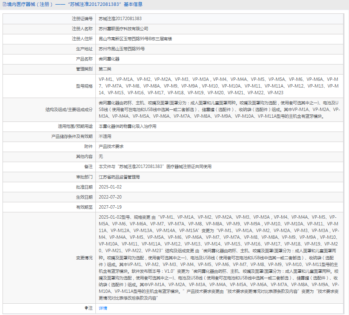This screenshot has width=349, height=315.
Task: Click the 适用范围/预期用途 label cell
Action: [x=49, y=127]
